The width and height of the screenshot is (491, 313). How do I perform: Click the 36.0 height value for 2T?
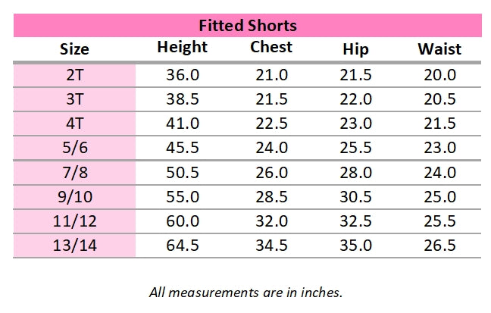click(x=182, y=75)
